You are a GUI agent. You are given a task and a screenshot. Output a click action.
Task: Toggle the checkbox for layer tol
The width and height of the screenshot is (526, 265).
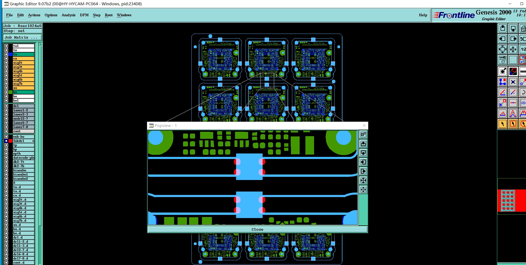6,46
